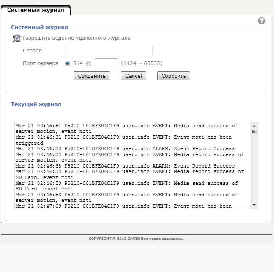Click the Cancel button

pyautogui.click(x=134, y=76)
